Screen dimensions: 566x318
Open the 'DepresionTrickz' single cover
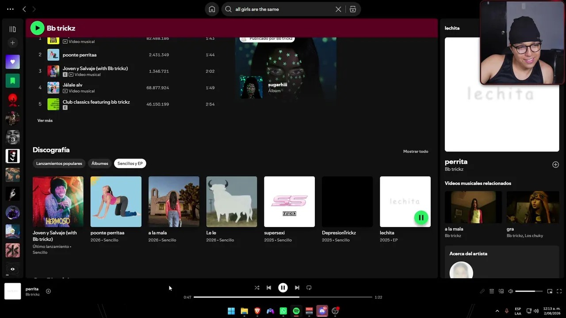click(x=348, y=202)
